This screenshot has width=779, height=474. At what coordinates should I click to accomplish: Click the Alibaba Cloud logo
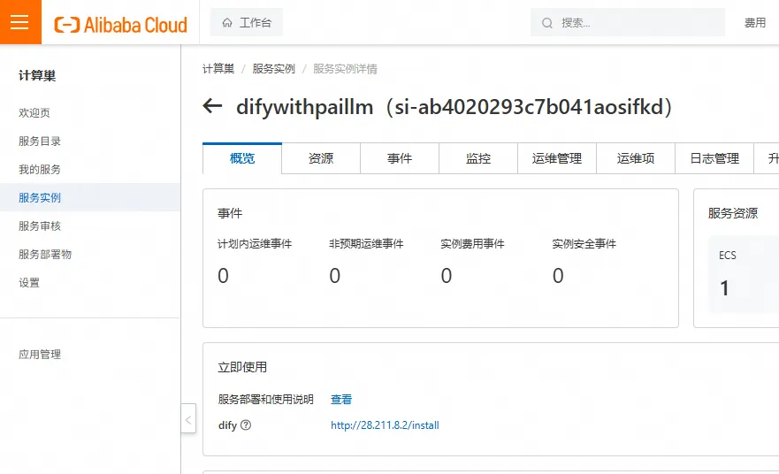click(x=121, y=25)
